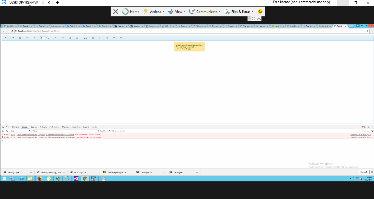The height and width of the screenshot is (199, 374).
Task: Click the report viewer history back arrow
Action: (x=6, y=38)
